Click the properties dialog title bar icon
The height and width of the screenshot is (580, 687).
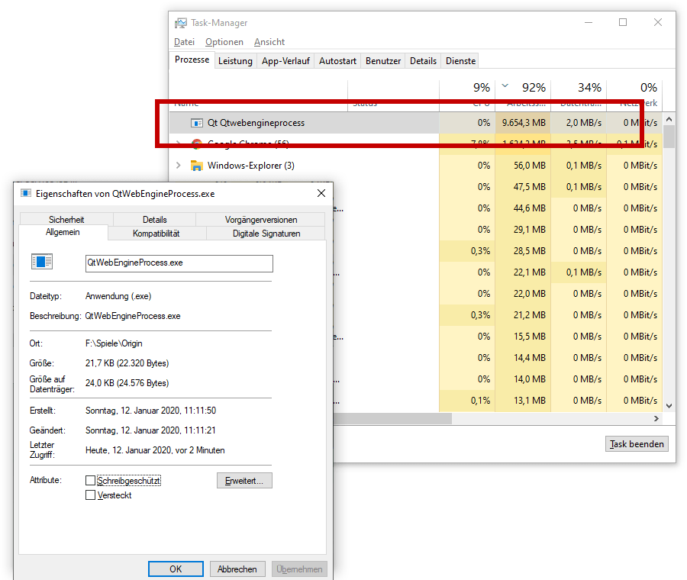pyautogui.click(x=26, y=194)
